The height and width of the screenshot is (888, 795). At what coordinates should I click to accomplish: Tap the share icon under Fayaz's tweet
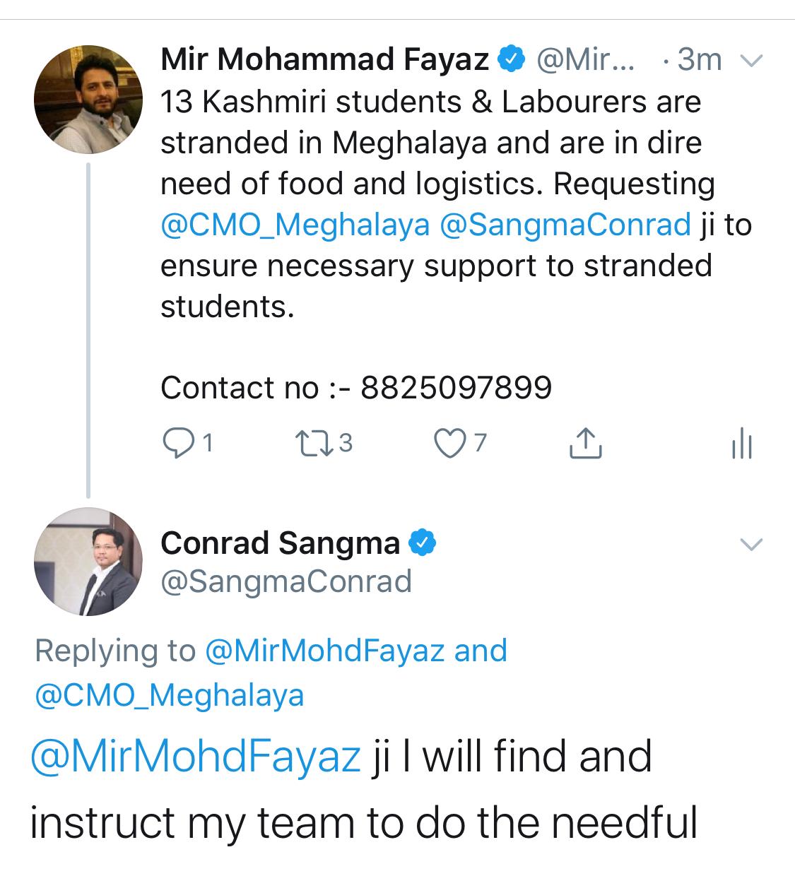(586, 443)
